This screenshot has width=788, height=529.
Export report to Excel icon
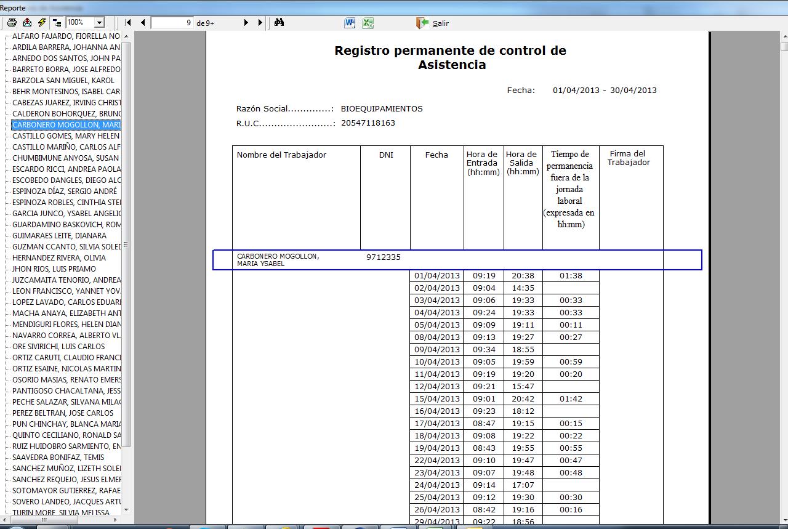(x=368, y=23)
